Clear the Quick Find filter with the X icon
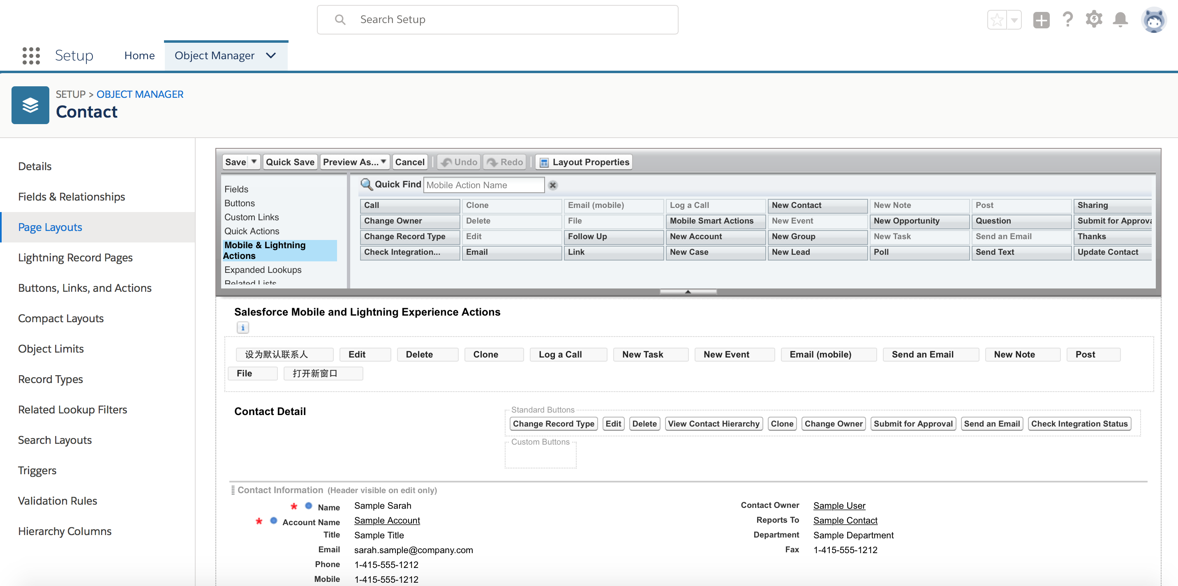 tap(553, 185)
